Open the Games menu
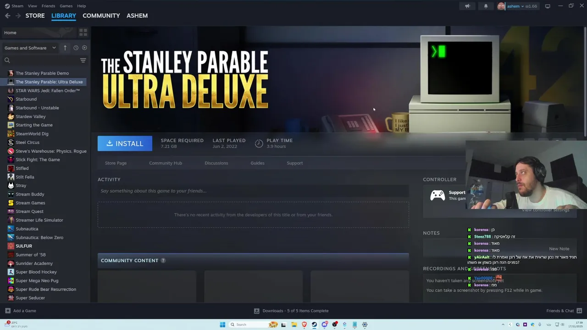The image size is (587, 330). (66, 6)
